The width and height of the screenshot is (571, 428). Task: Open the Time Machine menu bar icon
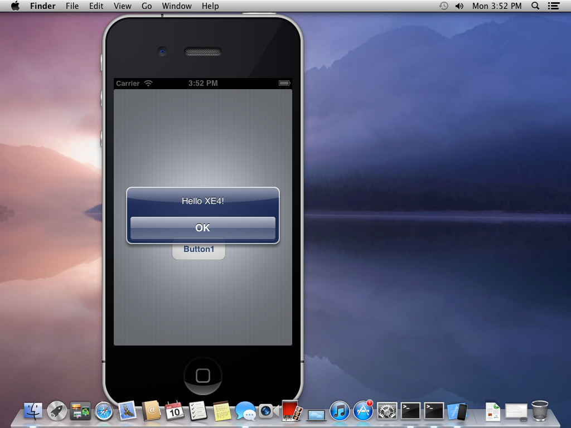click(443, 6)
